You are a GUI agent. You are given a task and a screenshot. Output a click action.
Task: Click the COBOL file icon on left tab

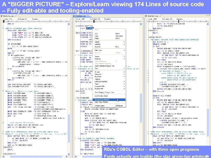(2, 16)
